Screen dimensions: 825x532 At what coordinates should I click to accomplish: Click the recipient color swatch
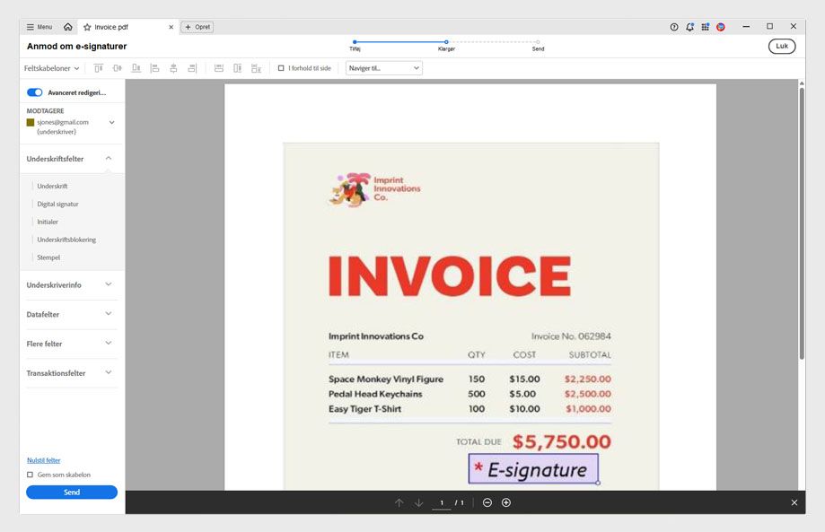(31, 123)
